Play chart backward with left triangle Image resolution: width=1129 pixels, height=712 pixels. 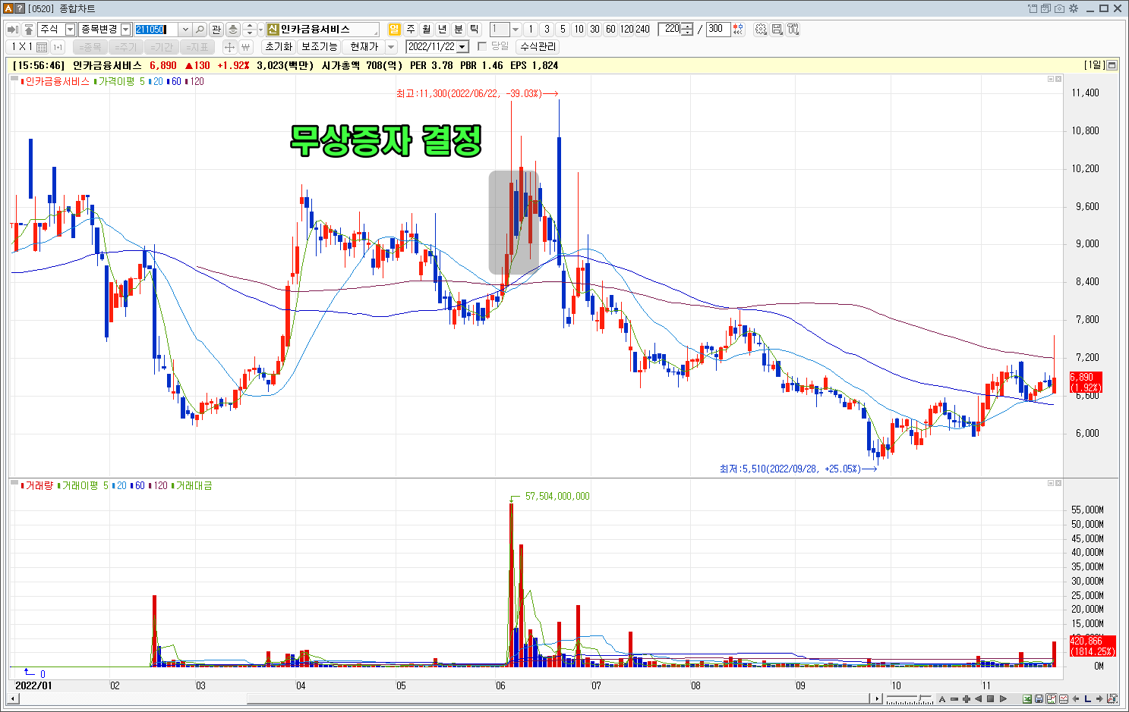coord(979,698)
